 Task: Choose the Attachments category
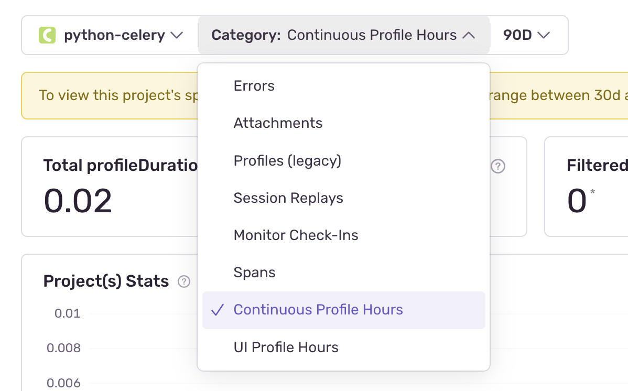point(278,123)
